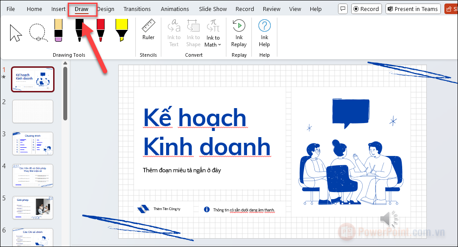Choose the yellow highlighter
This screenshot has height=247, width=458.
[x=121, y=30]
